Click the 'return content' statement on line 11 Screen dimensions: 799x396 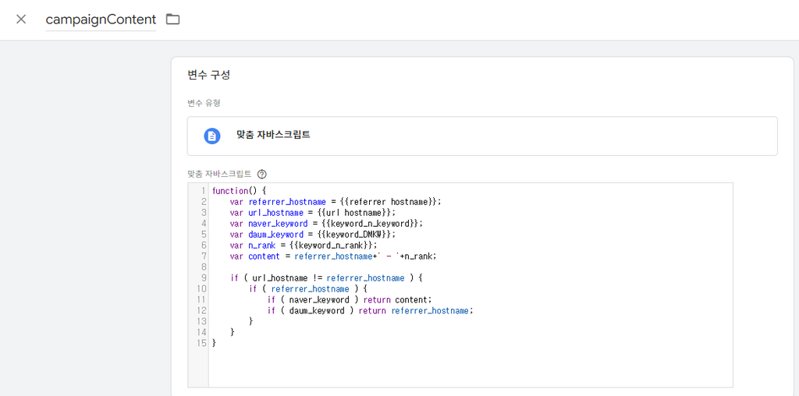(397, 300)
